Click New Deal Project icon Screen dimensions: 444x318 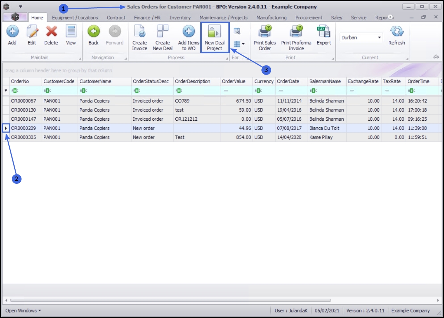pos(215,32)
